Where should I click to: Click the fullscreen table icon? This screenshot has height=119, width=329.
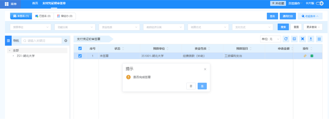pyautogui.click(x=302, y=39)
